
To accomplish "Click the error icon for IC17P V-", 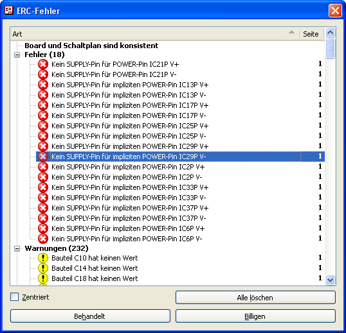I will tap(43, 115).
